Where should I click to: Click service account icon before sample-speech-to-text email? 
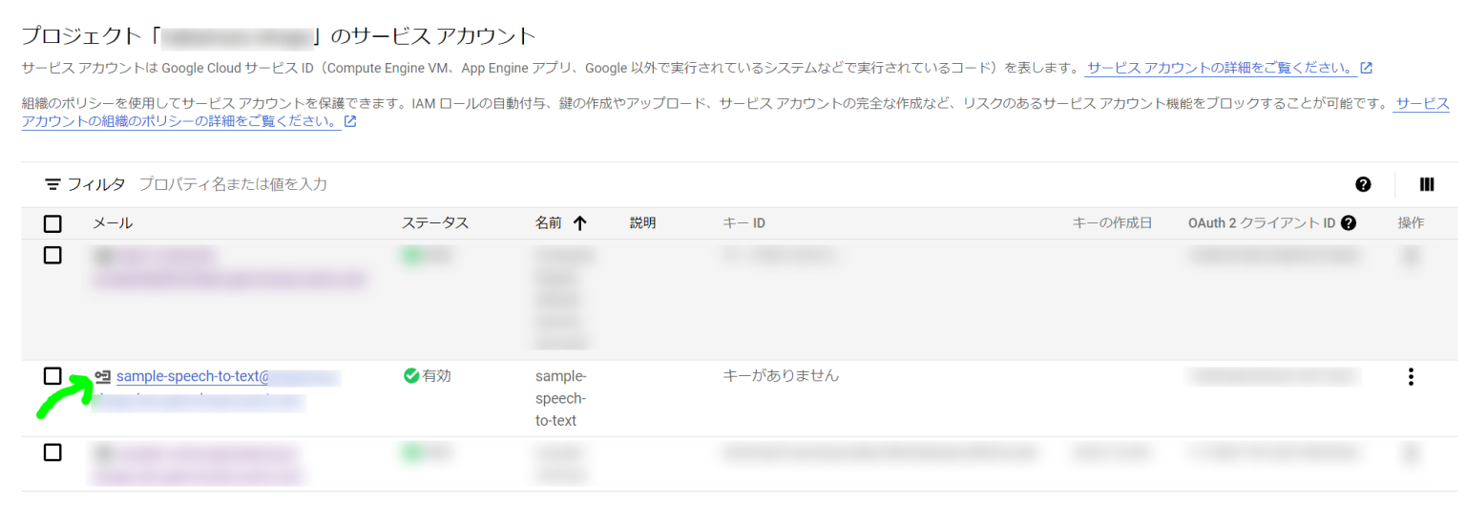point(103,377)
